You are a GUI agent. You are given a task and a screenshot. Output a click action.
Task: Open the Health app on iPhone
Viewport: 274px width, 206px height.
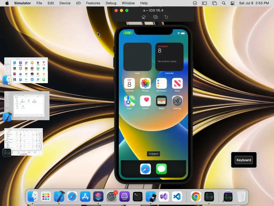145,101
